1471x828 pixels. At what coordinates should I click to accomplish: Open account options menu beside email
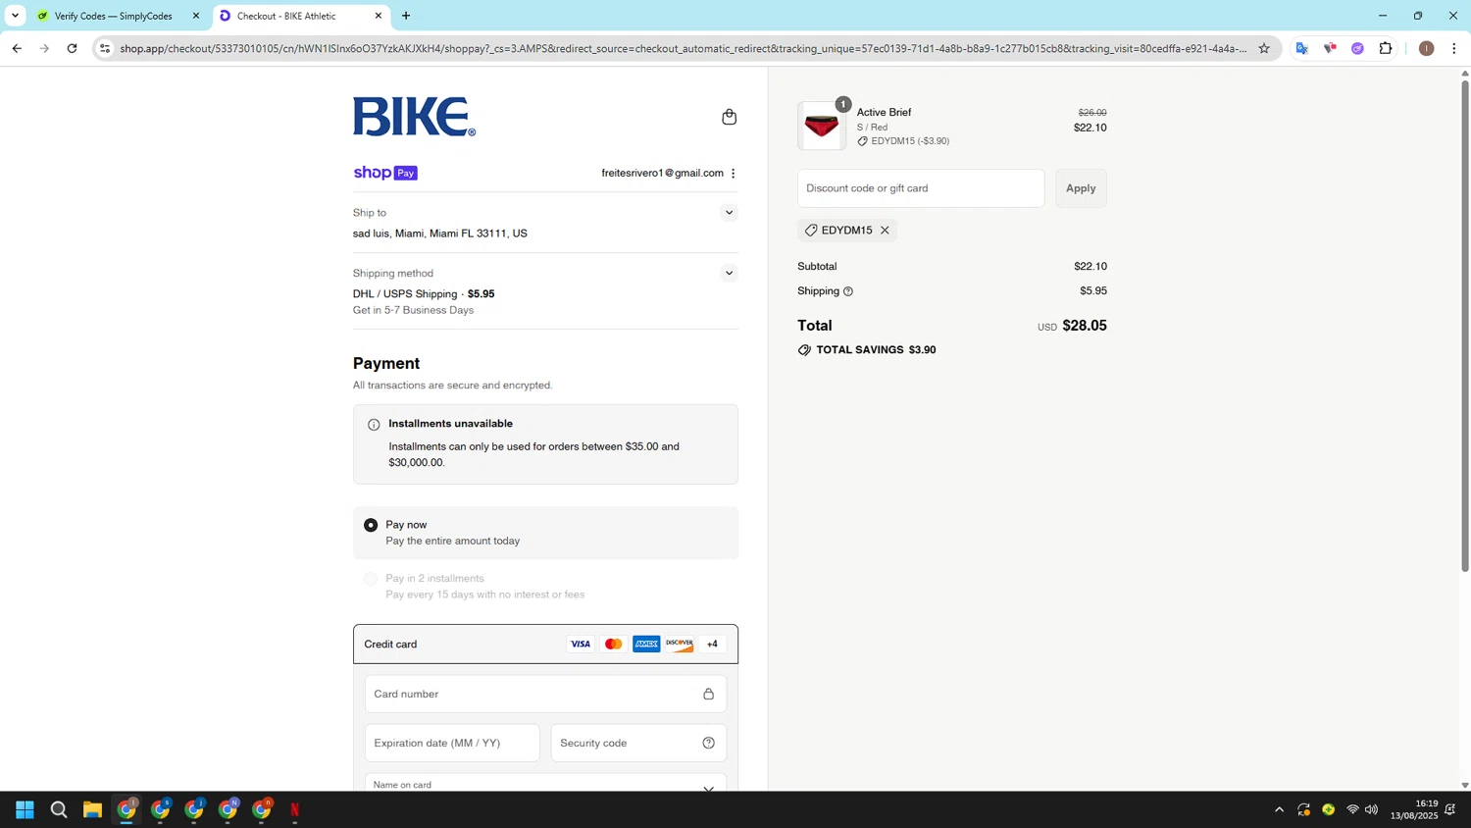[x=734, y=173]
